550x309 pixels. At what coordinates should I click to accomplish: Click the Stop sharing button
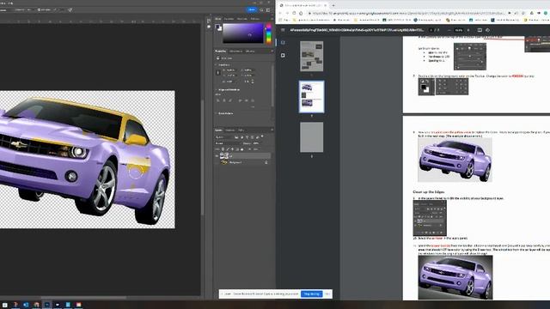point(311,294)
